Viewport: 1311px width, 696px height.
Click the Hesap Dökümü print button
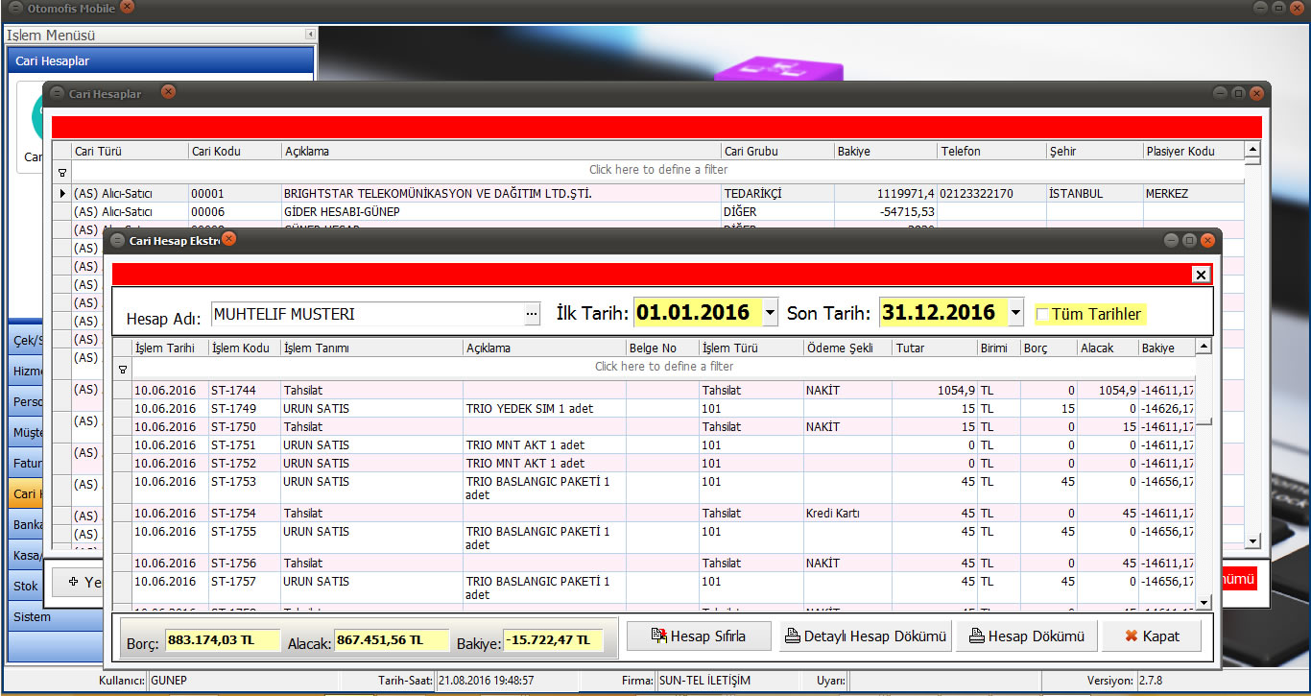coord(1026,636)
